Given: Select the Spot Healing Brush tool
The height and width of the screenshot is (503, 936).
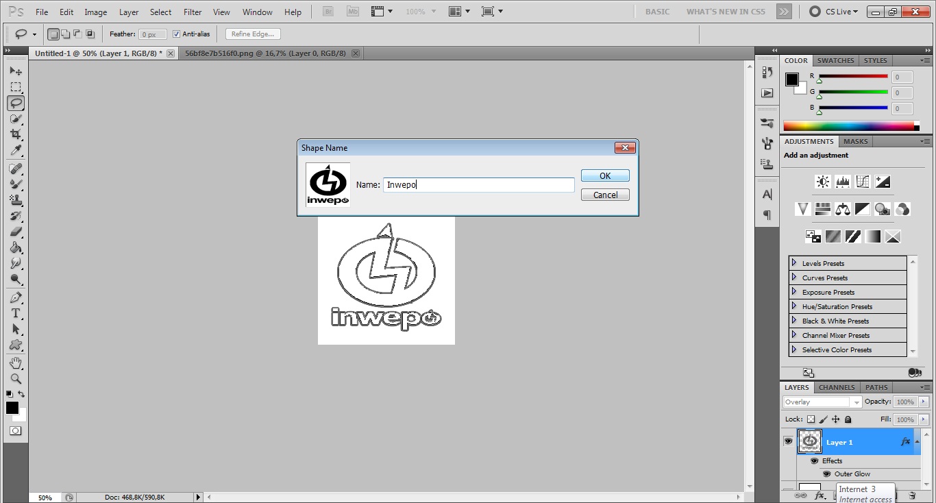Looking at the screenshot, I should point(16,169).
